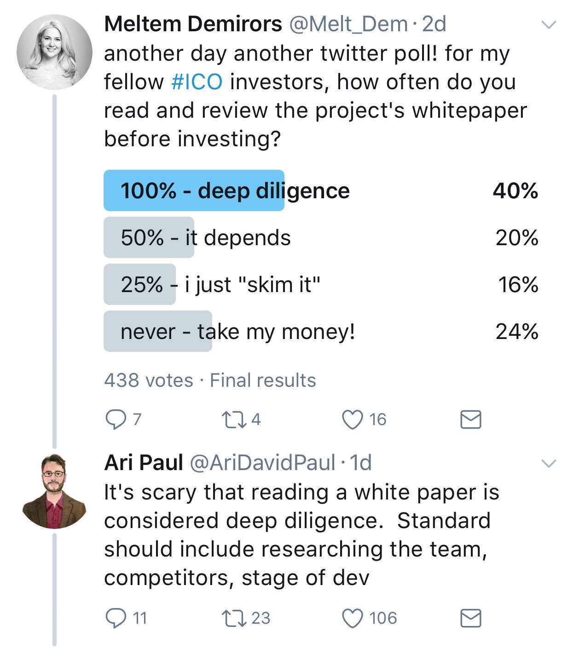Send Meltem's tweet via direct message
Screen dimensions: 568x649
pos(470,419)
